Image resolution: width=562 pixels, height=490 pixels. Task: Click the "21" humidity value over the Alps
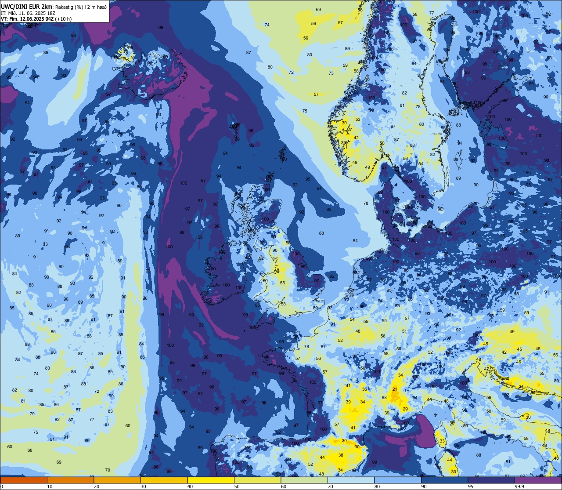pyautogui.click(x=395, y=389)
